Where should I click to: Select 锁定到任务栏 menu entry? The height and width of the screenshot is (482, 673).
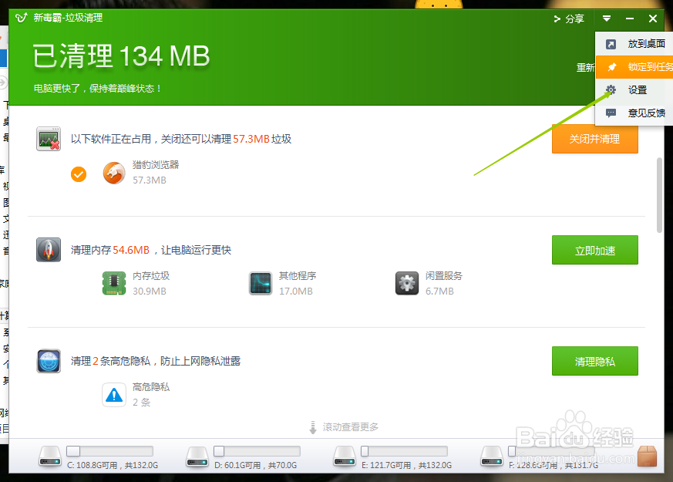[x=634, y=67]
